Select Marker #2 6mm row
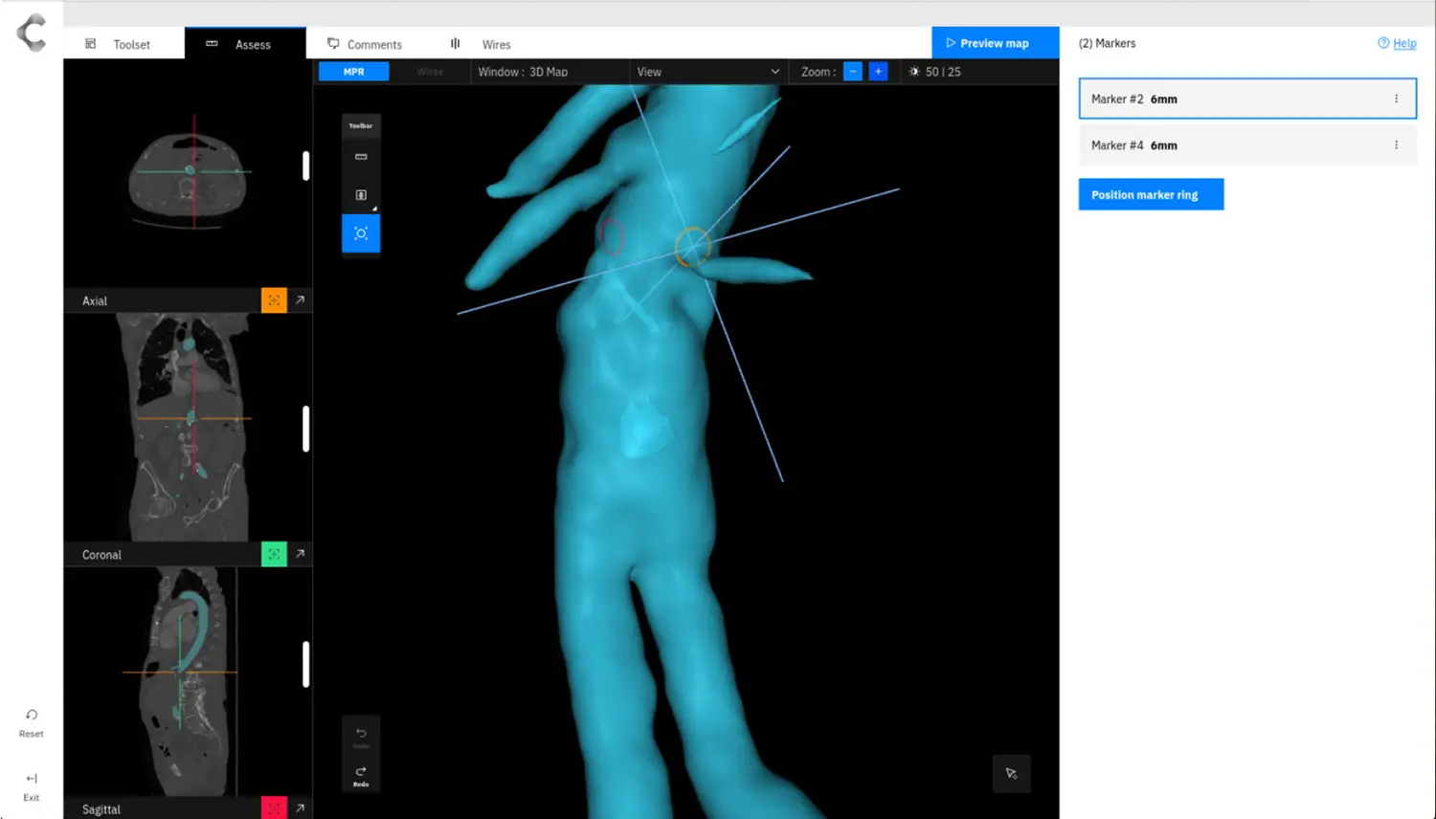The image size is (1436, 819). pos(1247,99)
